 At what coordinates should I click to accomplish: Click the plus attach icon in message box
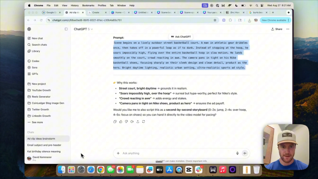pos(118,153)
